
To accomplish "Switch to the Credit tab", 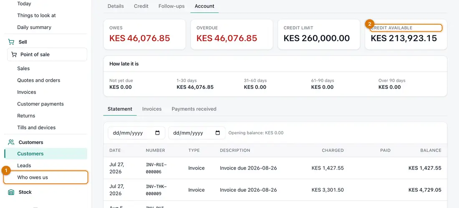I will [141, 6].
